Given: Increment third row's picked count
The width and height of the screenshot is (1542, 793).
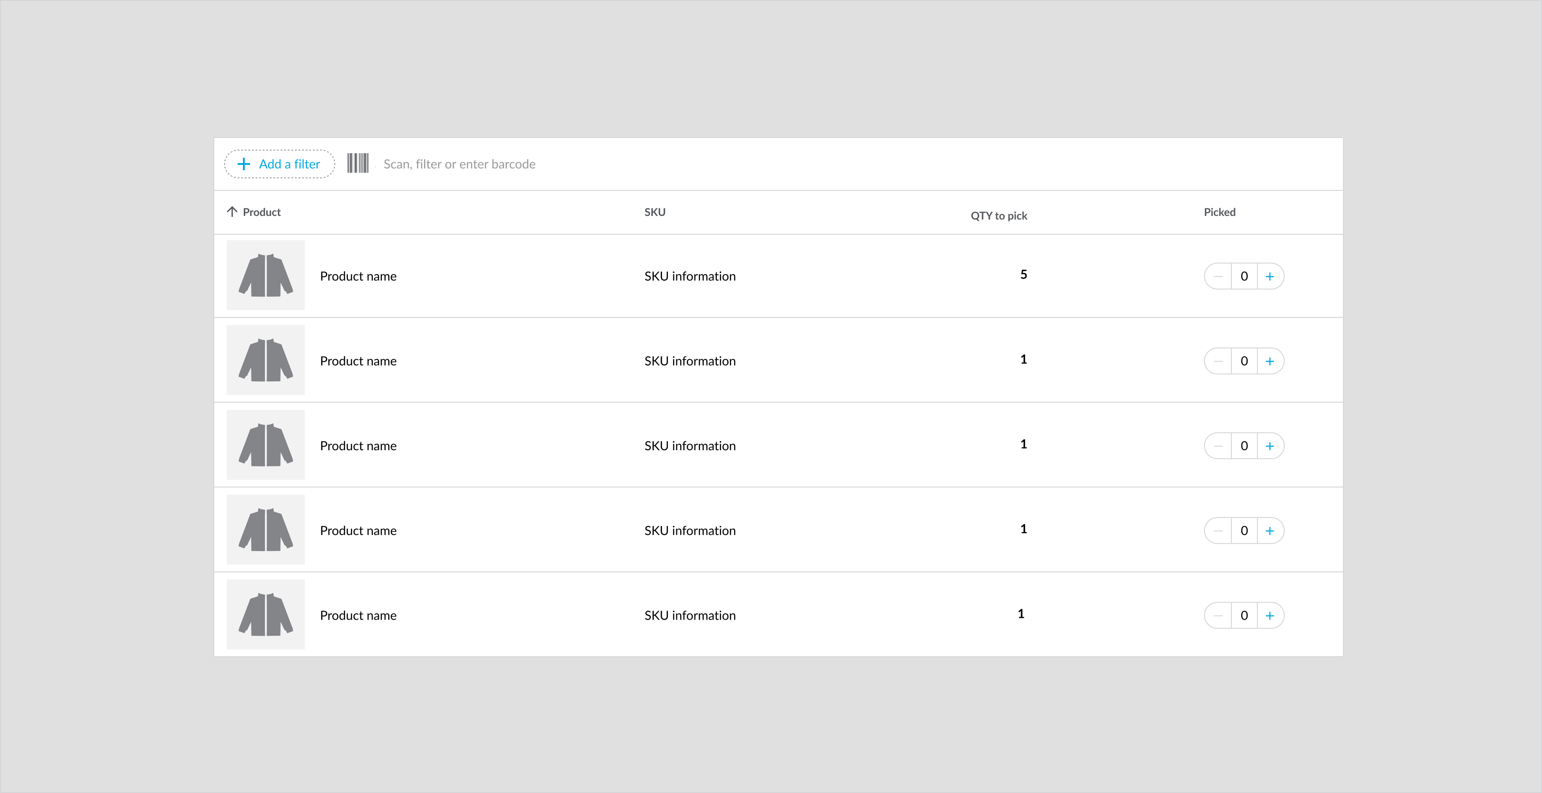Looking at the screenshot, I should point(1269,446).
